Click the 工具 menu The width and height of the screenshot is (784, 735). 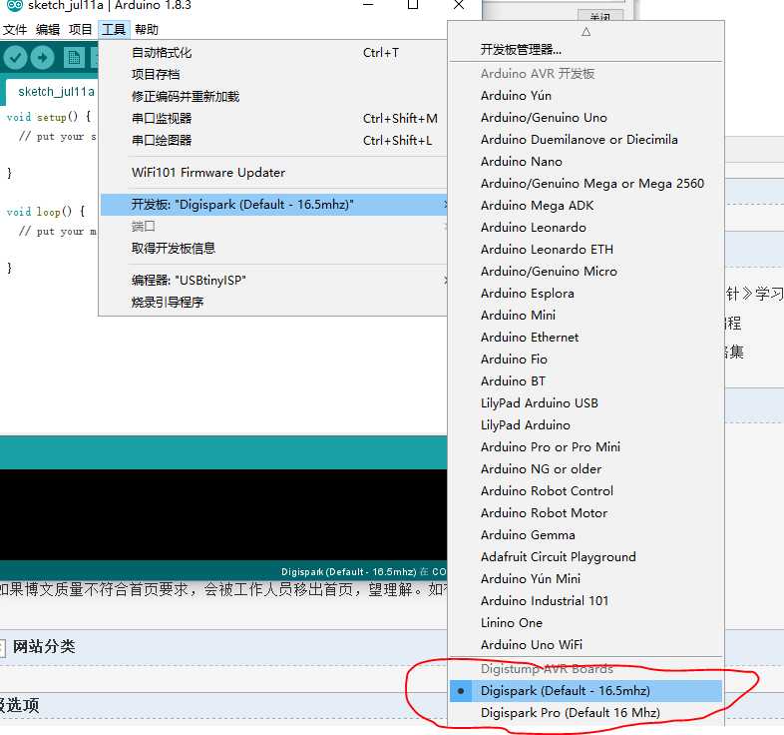[114, 30]
